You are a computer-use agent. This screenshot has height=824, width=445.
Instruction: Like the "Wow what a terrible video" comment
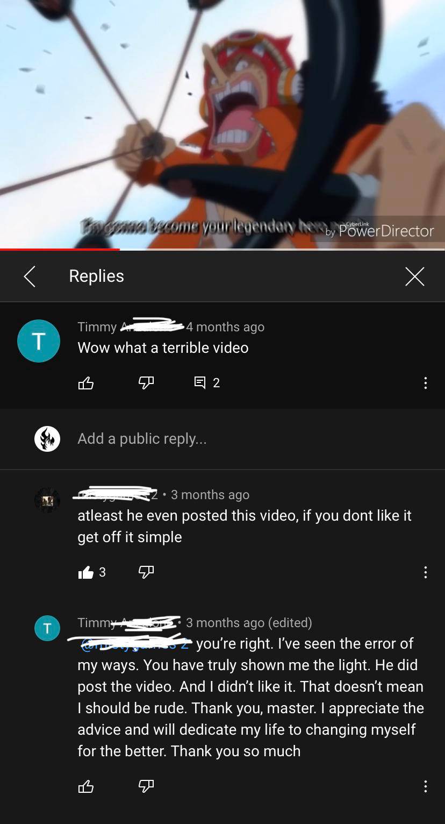(x=86, y=383)
